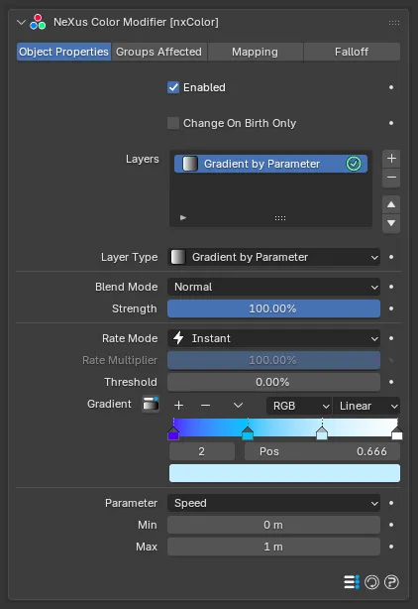This screenshot has height=609, width=418.
Task: Animate the Enabled property dot
Action: click(x=391, y=87)
